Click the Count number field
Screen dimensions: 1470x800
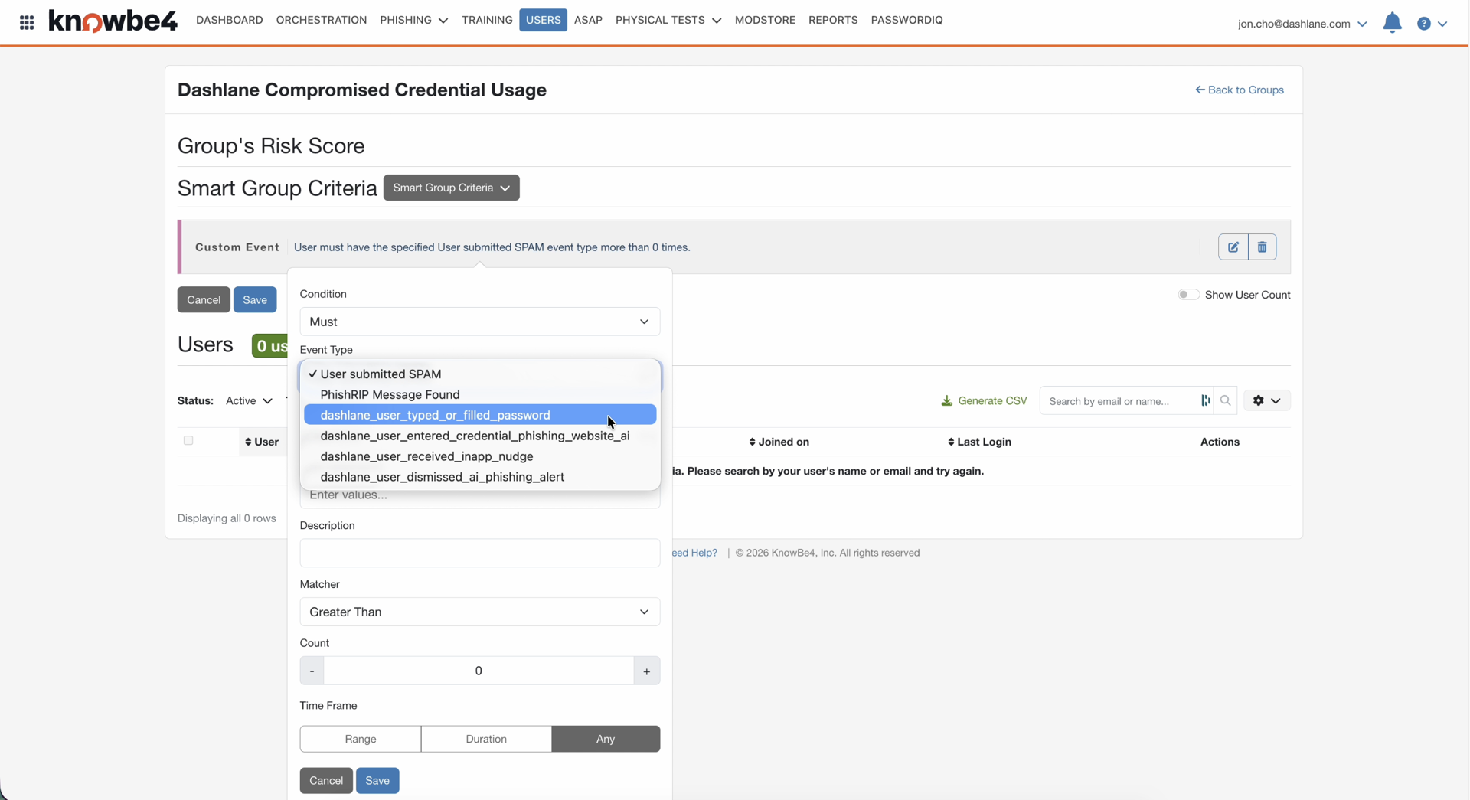pos(479,671)
